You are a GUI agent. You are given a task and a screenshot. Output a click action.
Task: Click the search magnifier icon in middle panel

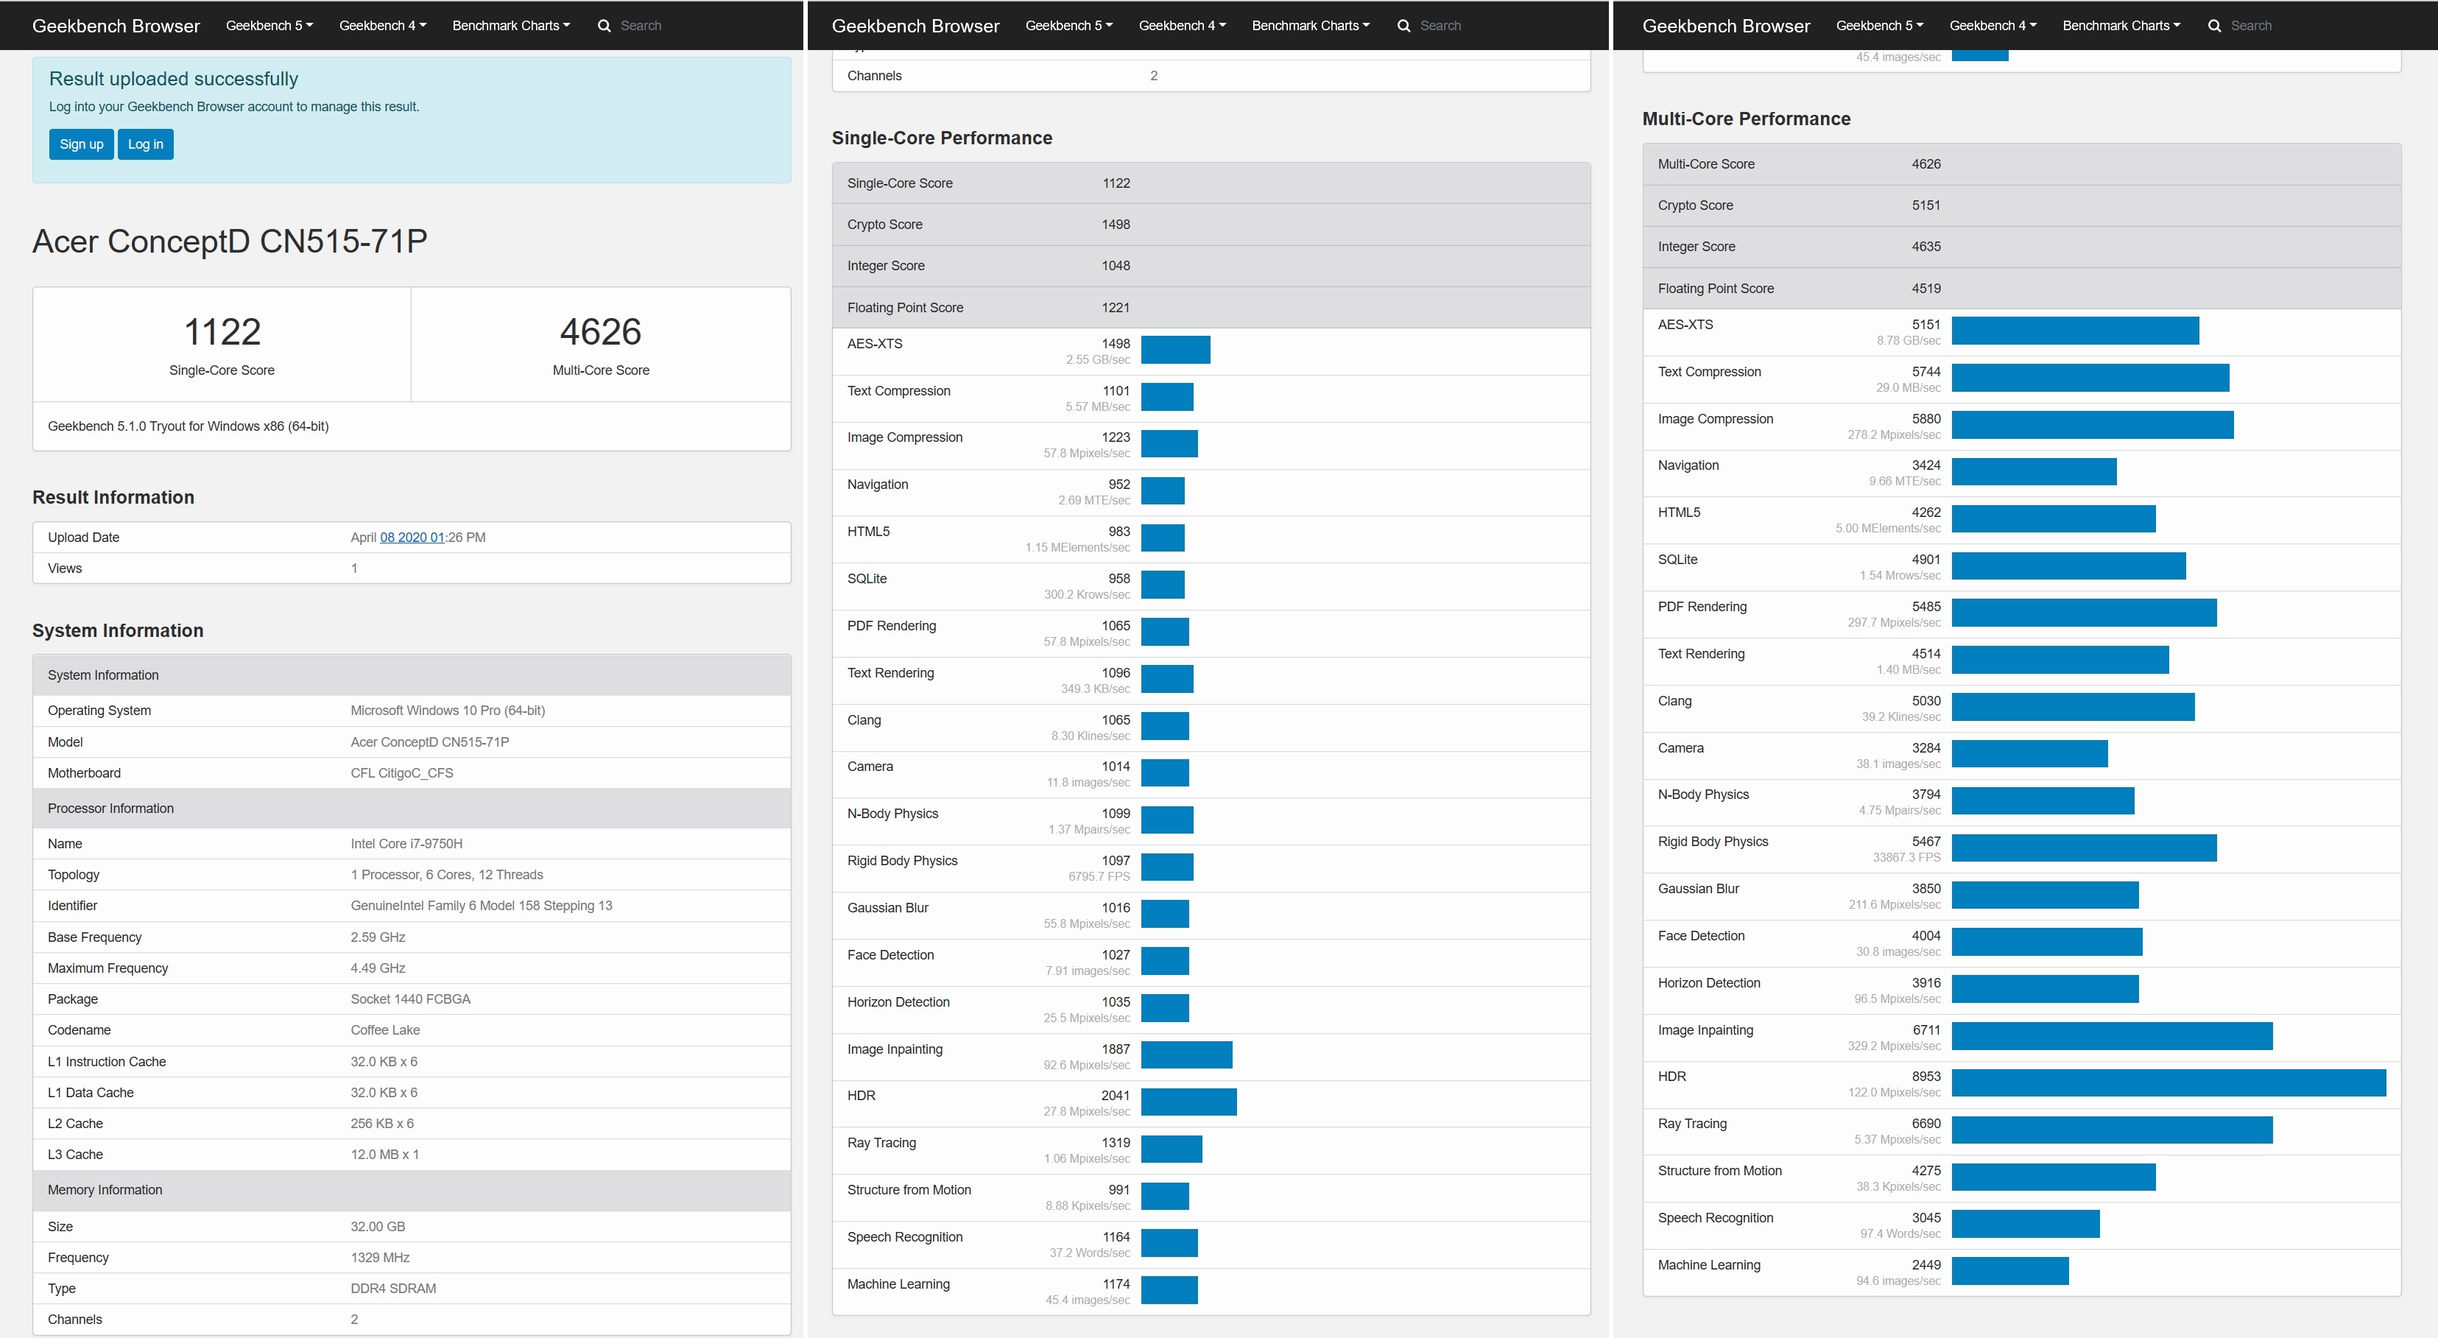[1403, 26]
